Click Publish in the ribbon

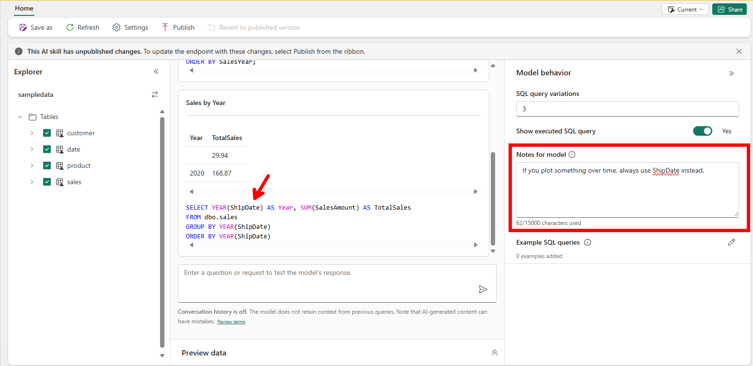[x=178, y=27]
